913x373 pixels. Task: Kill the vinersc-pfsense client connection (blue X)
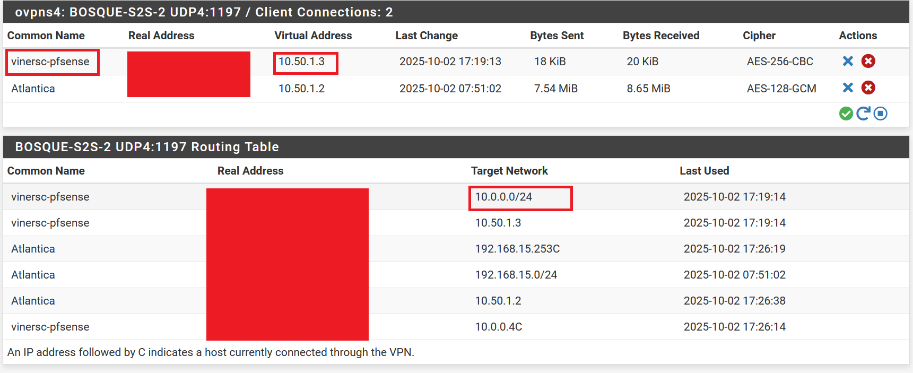coord(848,61)
